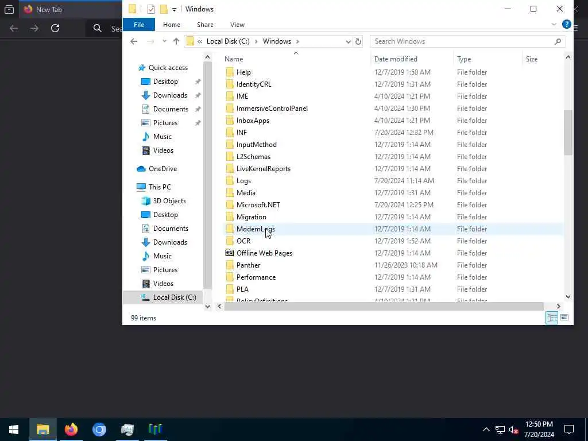Select the InputMethod folder

tap(256, 144)
